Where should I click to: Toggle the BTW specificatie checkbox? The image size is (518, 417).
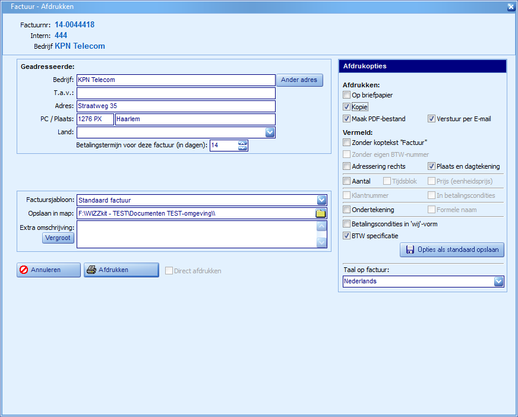pyautogui.click(x=347, y=236)
